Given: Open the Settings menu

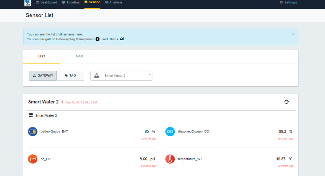Looking at the screenshot, I should coord(288,2).
